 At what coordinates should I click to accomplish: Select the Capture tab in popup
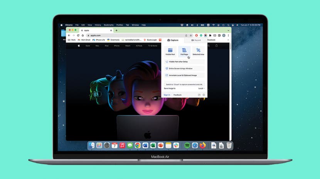pos(173,40)
